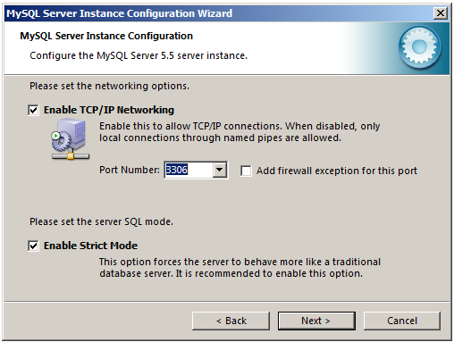Return with the Back button
The width and height of the screenshot is (454, 342).
(231, 321)
